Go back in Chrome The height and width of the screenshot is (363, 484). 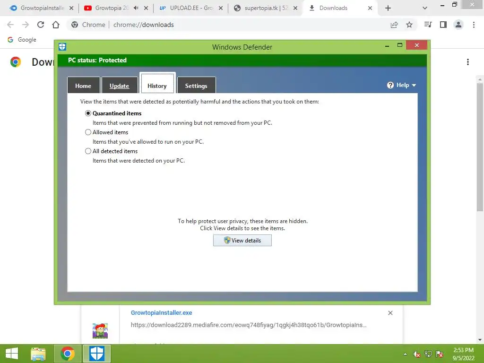pyautogui.click(x=10, y=25)
